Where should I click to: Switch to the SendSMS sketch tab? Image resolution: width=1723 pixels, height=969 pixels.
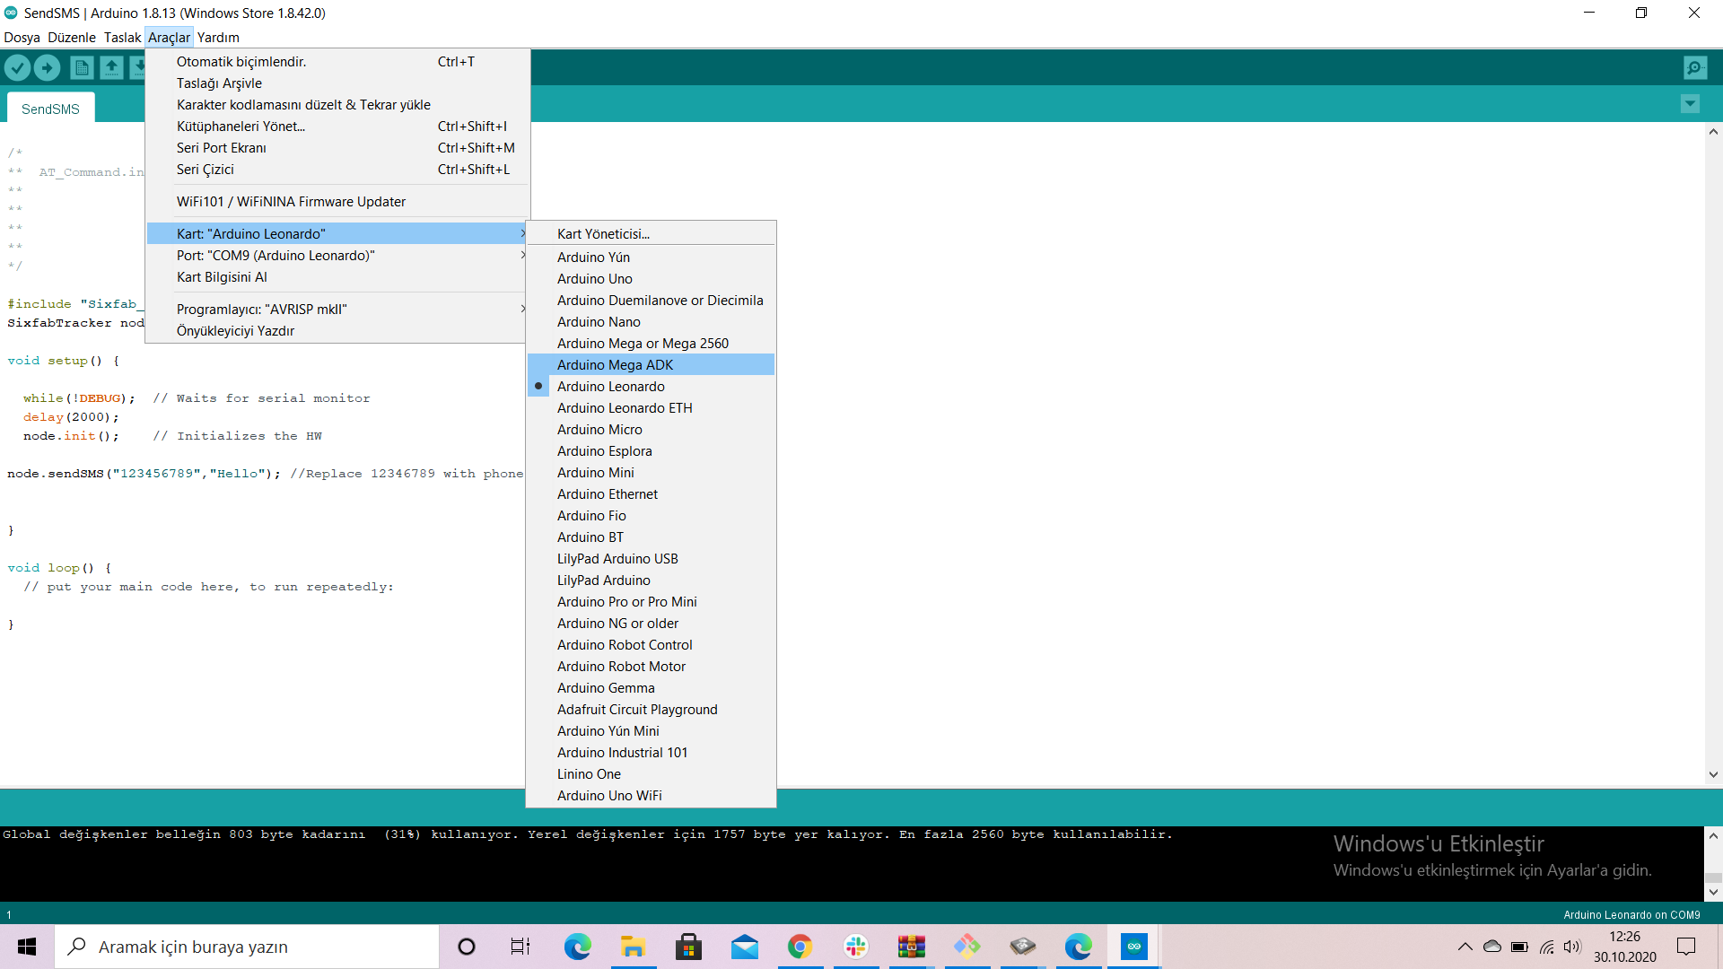point(50,108)
